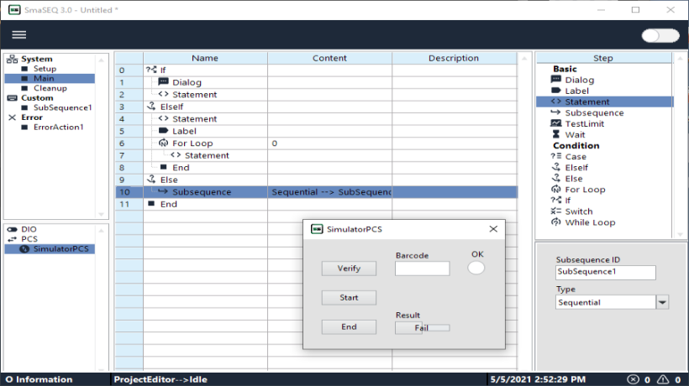Image resolution: width=689 pixels, height=386 pixels.
Task: Click the For Loop icon in row 6
Action: pos(164,143)
